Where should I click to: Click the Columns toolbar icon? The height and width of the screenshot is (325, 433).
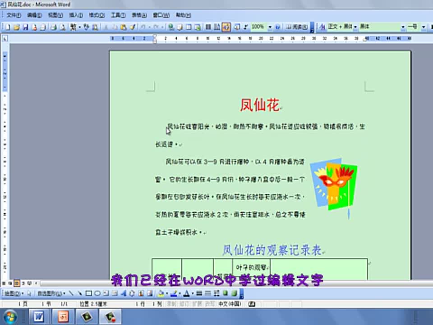click(208, 27)
